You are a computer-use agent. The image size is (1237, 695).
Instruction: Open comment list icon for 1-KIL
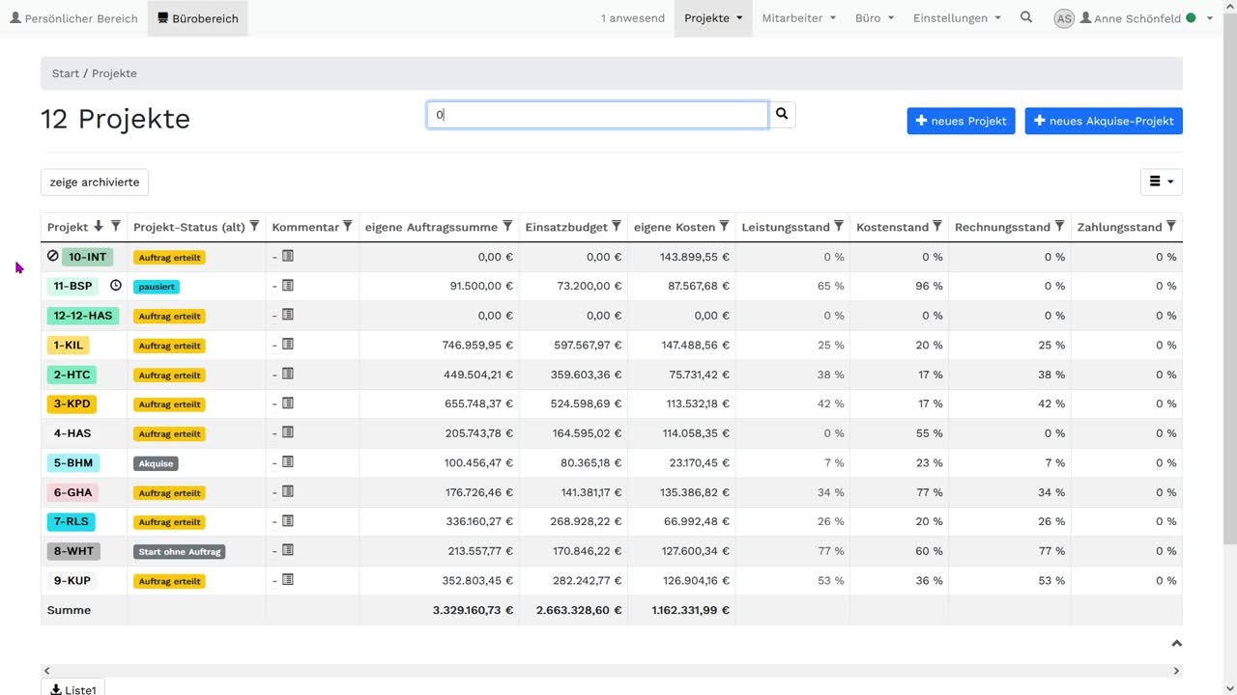tap(288, 345)
